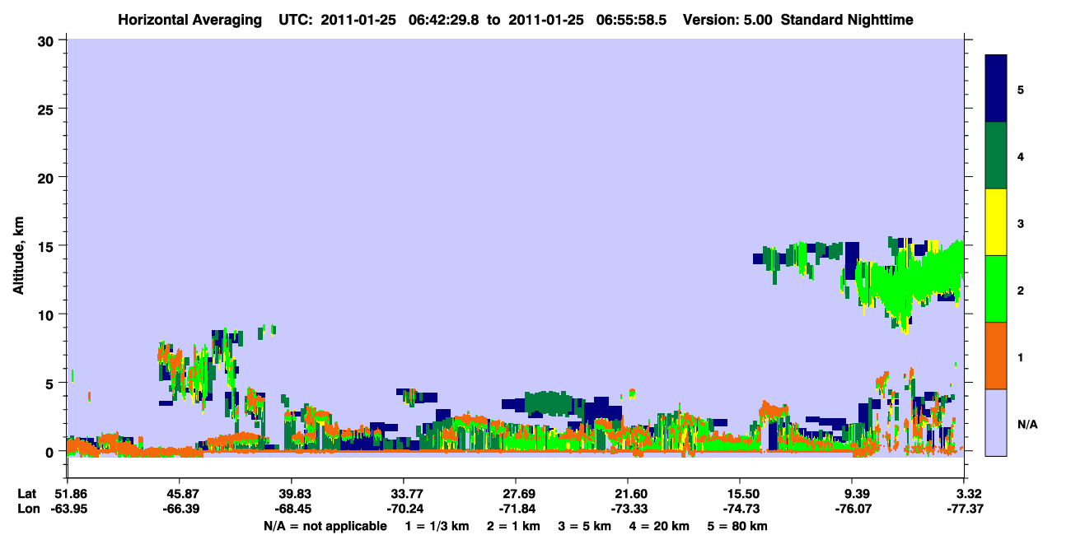
Task: Click the colorbar number label 1
Action: coord(1021,358)
